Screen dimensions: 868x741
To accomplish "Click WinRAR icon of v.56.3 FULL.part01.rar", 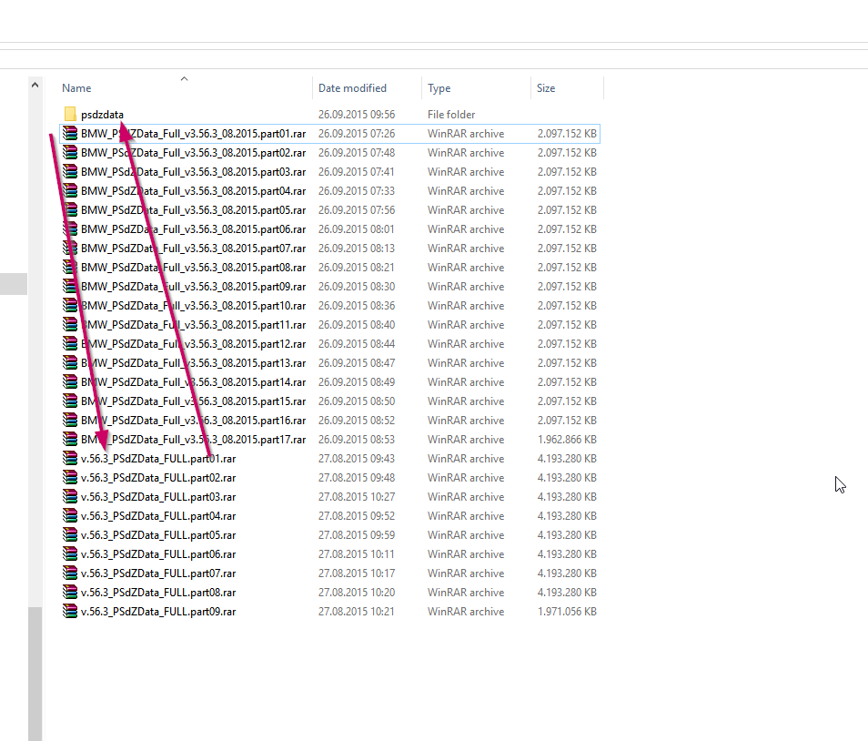I will click(x=70, y=458).
